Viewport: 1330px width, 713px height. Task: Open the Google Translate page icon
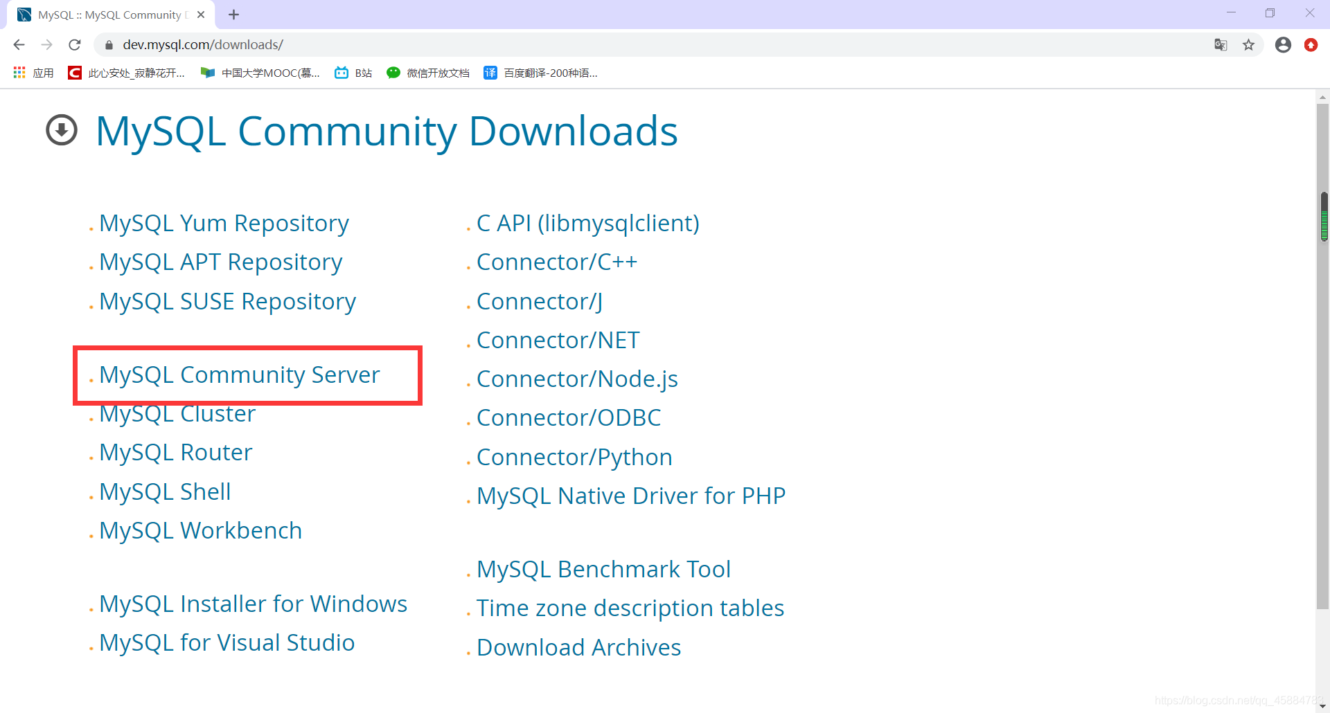click(x=1221, y=45)
